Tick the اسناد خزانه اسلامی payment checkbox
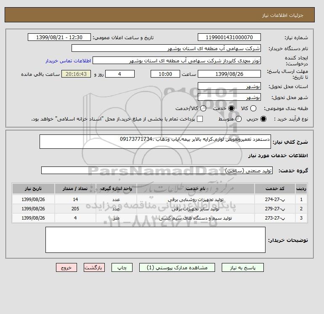 pos(200,119)
